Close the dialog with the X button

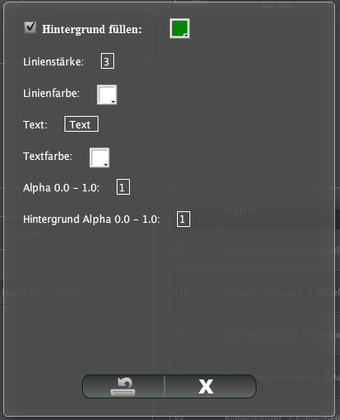point(210,386)
